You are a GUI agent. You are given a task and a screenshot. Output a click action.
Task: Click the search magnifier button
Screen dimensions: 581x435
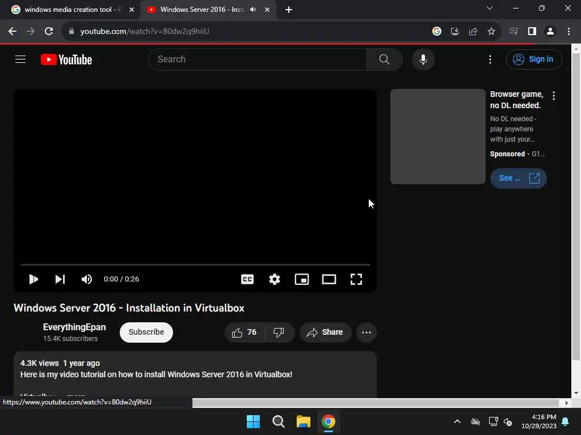384,59
